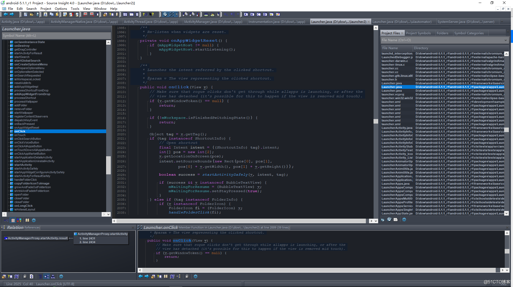Refresh the Relation window
Viewport: 513px width, 287px height.
pyautogui.click(x=31, y=276)
